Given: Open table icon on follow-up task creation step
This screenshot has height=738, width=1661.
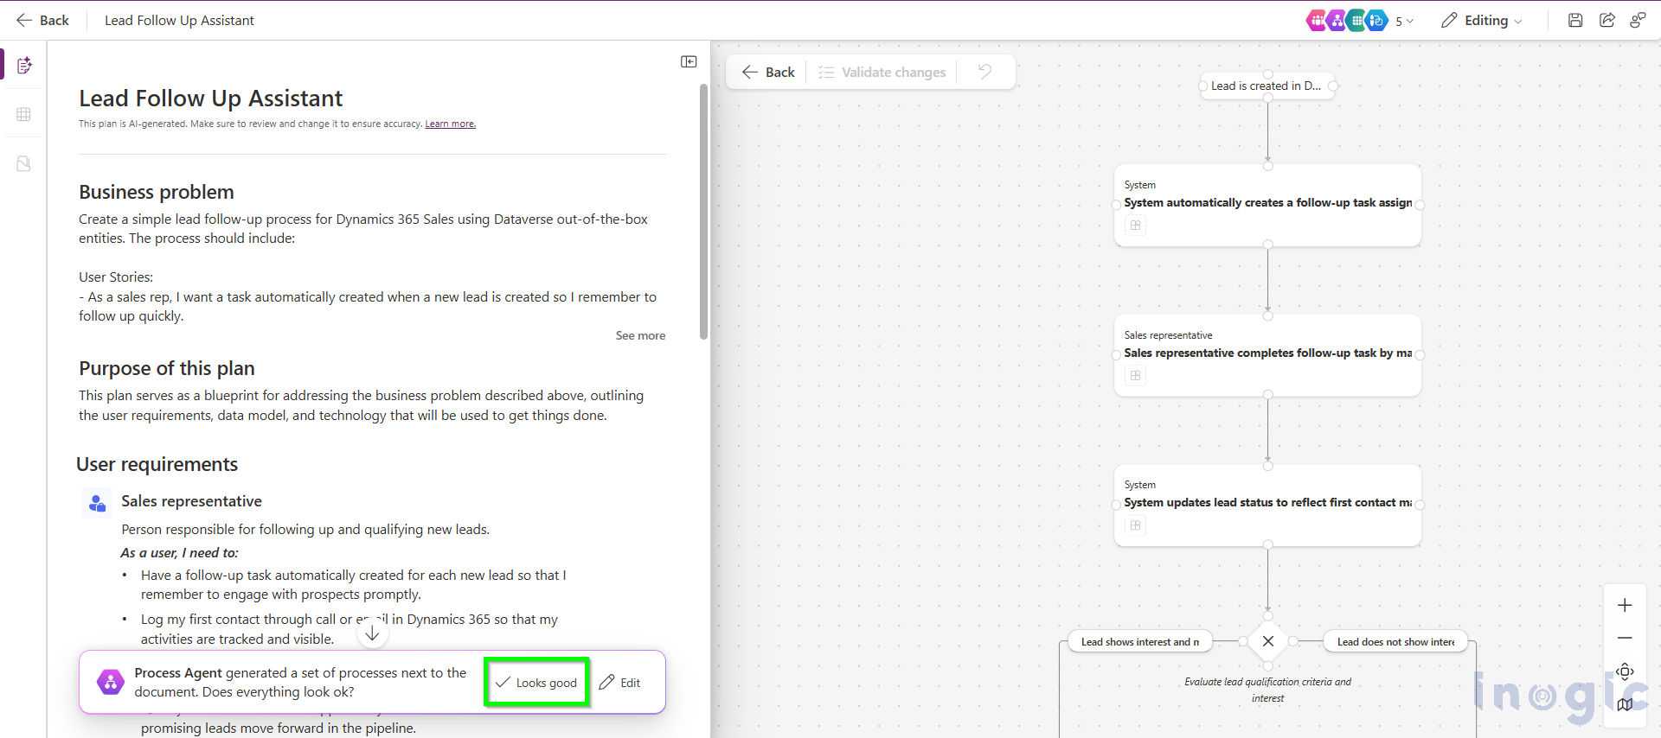Looking at the screenshot, I should 1135,226.
